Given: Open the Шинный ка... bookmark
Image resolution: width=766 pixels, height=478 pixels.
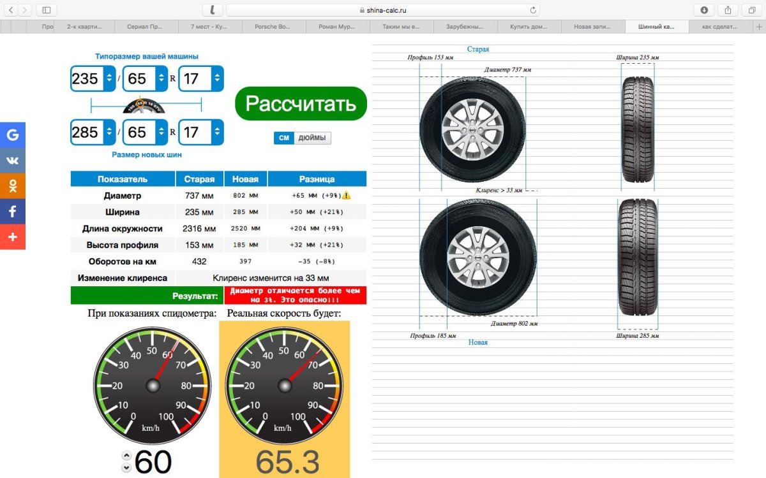Looking at the screenshot, I should pos(657,26).
